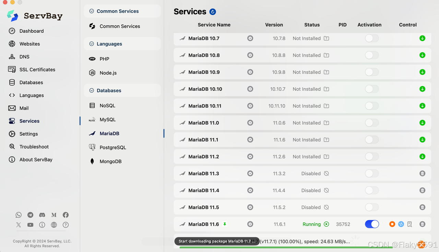439x252 pixels.
Task: Collapse the Common Services section header
Action: point(122,11)
